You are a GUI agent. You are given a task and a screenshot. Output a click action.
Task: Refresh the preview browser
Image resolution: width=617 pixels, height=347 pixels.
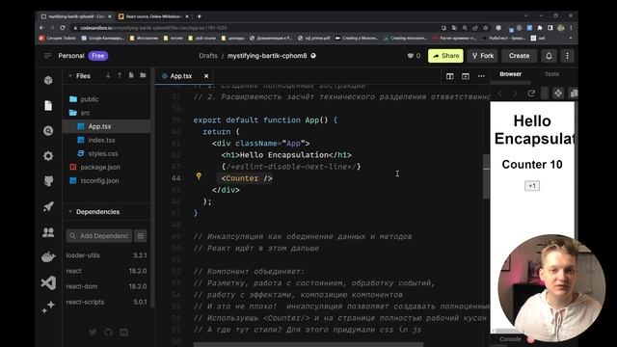pos(531,93)
